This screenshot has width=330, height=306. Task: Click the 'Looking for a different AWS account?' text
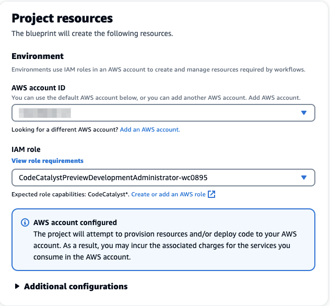(65, 130)
